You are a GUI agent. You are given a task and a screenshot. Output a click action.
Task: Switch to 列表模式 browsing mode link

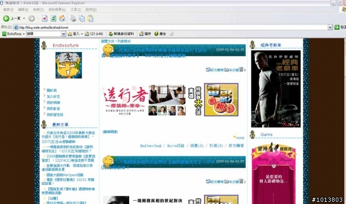124,41
